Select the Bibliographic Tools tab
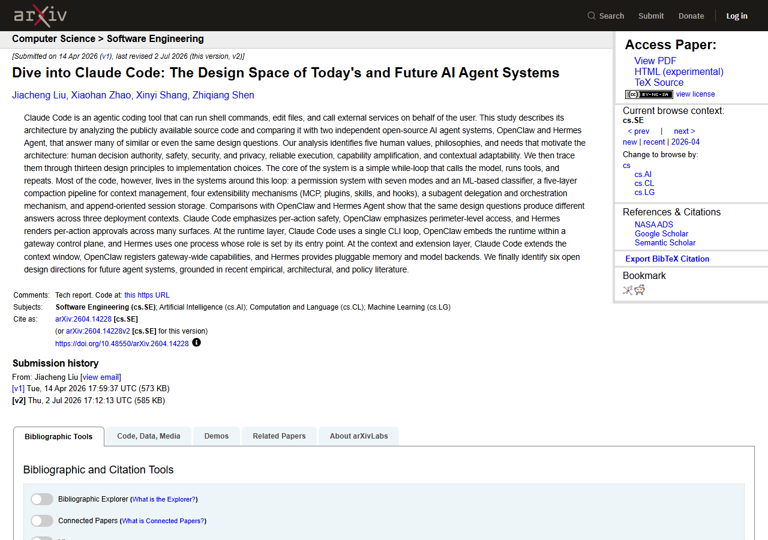 59,436
